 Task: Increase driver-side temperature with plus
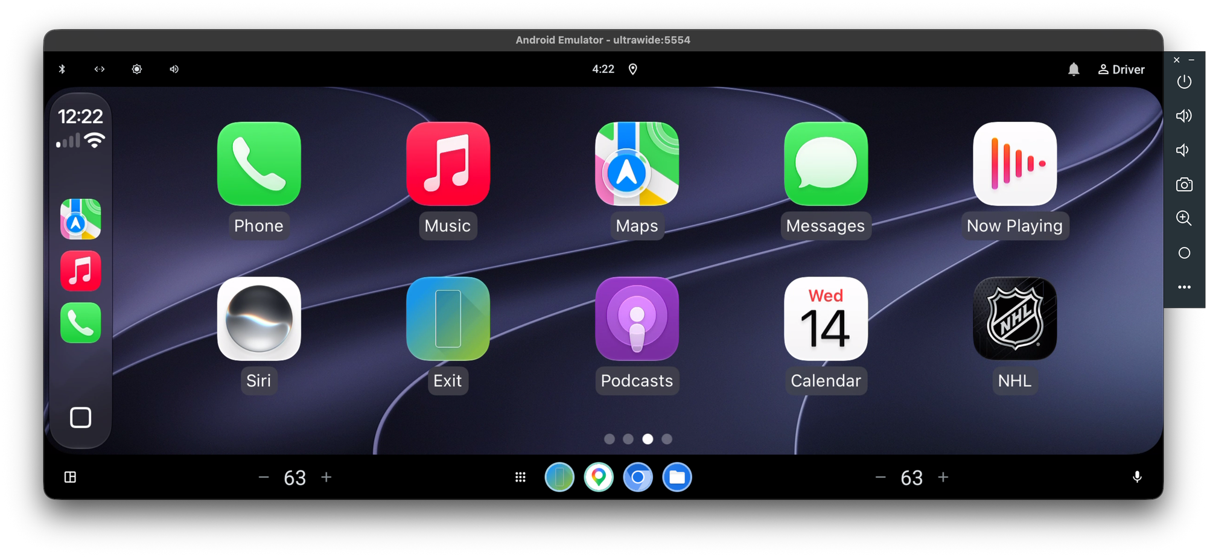tap(326, 477)
